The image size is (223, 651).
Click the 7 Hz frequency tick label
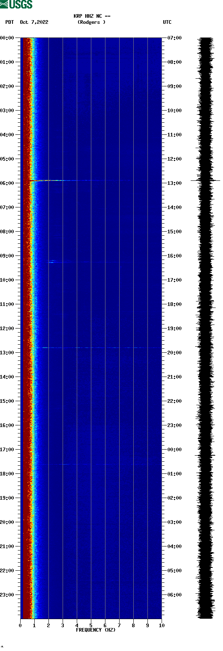click(119, 626)
